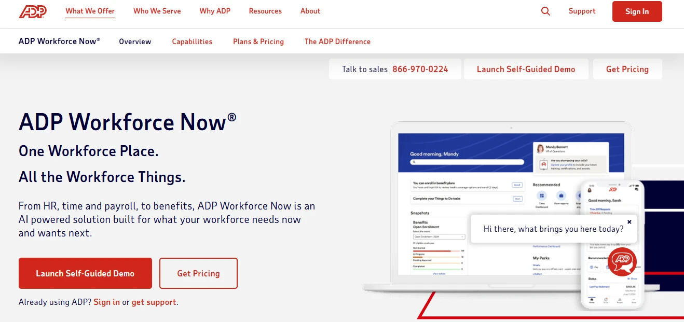Click the red hero Launch Self-Guided Demo button
This screenshot has width=684, height=322.
[x=85, y=273]
